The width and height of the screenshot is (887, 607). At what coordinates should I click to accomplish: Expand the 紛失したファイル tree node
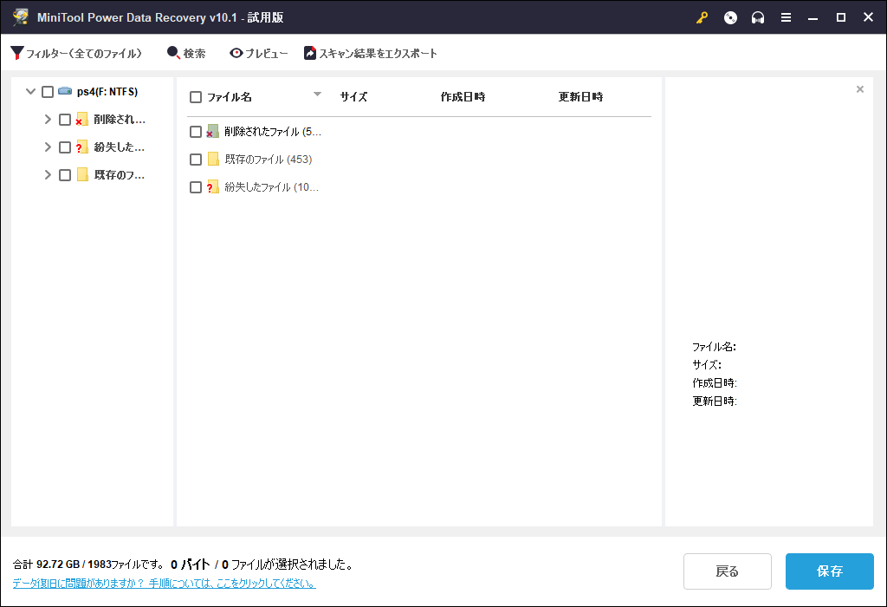(x=49, y=147)
